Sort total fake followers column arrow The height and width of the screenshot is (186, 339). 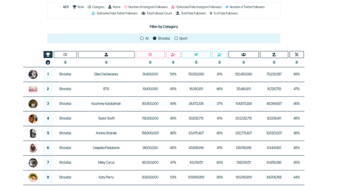(x=274, y=62)
